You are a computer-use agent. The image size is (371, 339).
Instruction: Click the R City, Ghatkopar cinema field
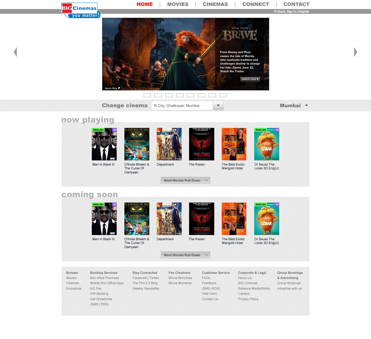click(182, 106)
